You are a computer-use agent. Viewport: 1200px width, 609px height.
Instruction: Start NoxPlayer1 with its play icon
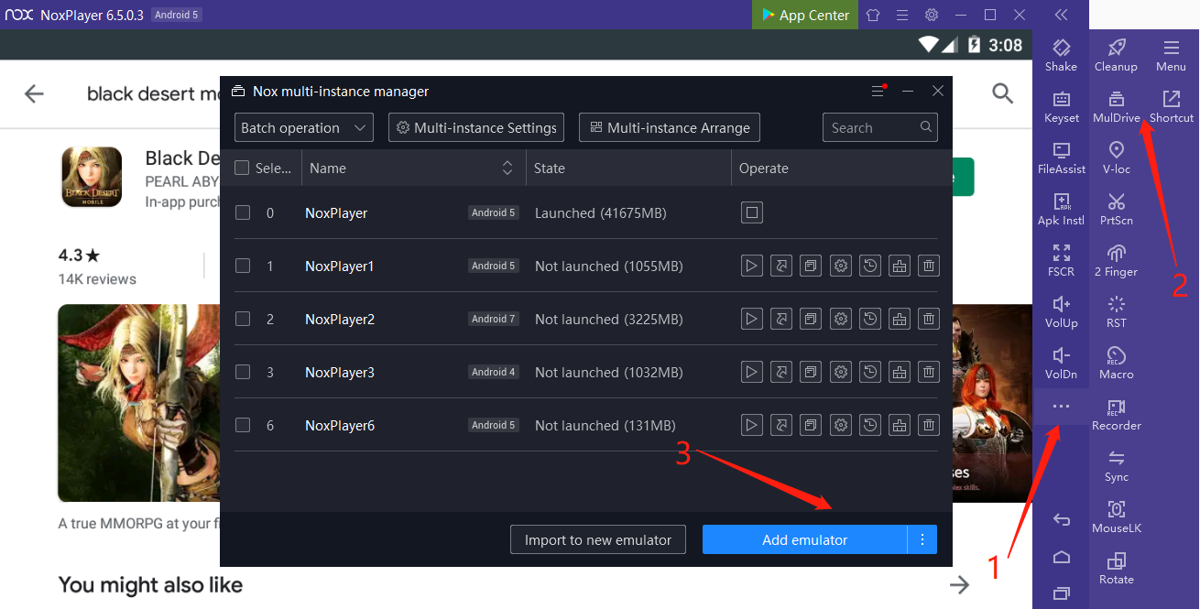click(x=751, y=266)
